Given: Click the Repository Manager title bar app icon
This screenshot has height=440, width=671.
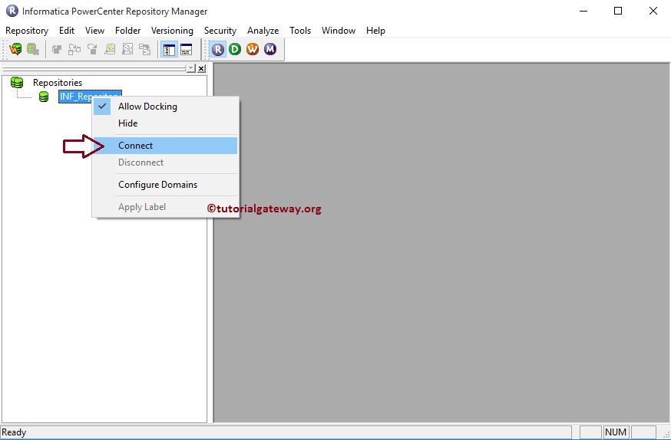Looking at the screenshot, I should [12, 11].
